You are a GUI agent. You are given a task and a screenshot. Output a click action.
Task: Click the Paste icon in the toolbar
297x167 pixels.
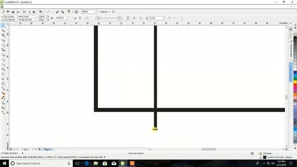pyautogui.click(x=34, y=12)
